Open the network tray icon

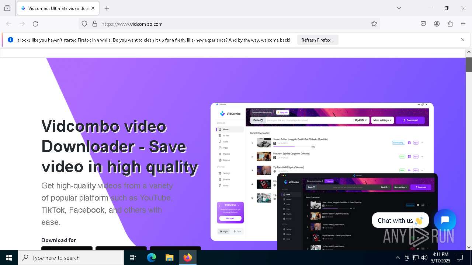click(x=416, y=258)
